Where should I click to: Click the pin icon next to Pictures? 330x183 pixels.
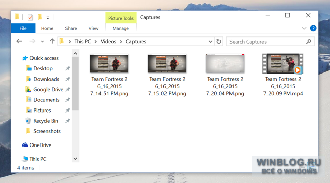click(68, 111)
